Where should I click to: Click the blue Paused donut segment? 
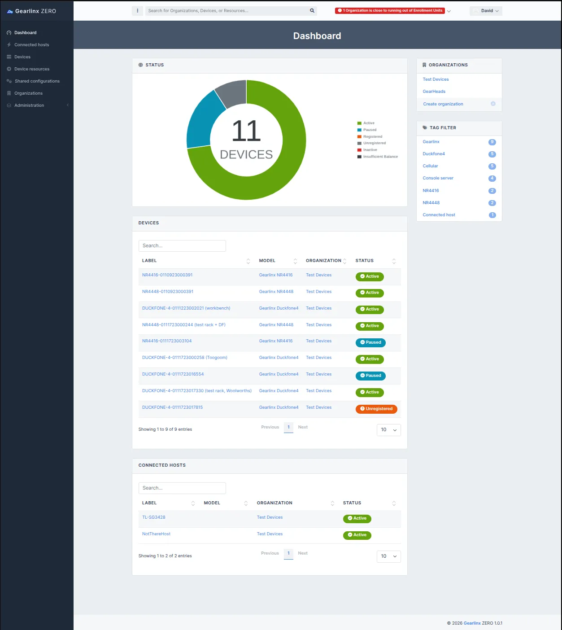(x=203, y=121)
